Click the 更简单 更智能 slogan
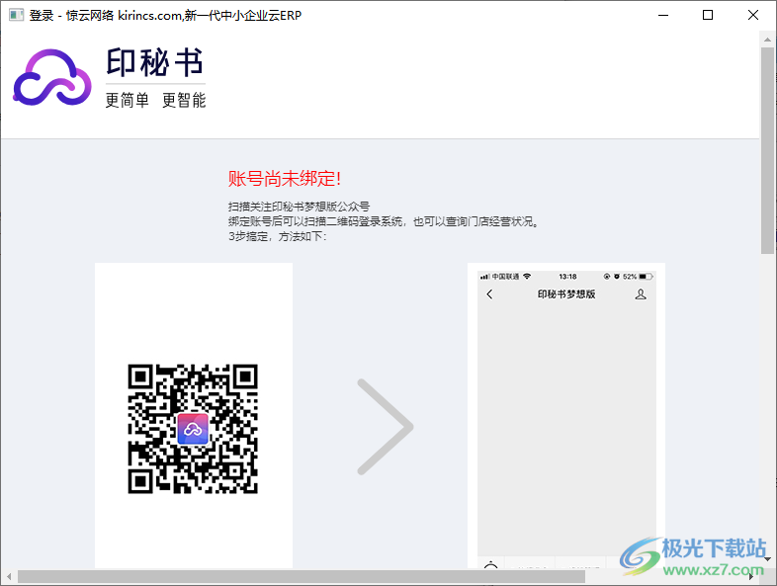The image size is (777, 586). click(155, 101)
